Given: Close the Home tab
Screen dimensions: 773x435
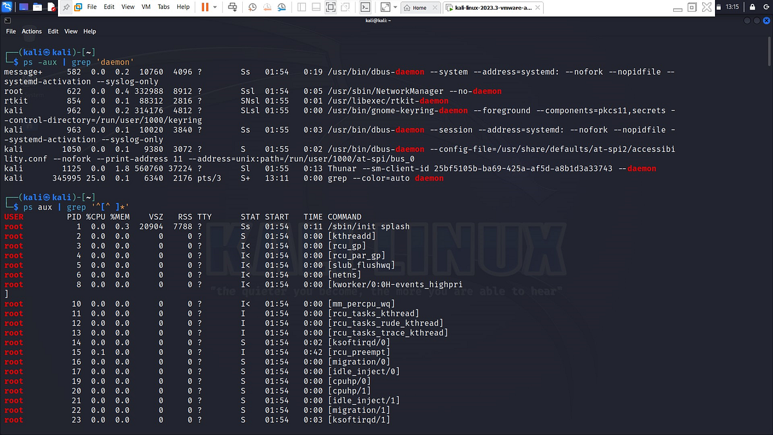Looking at the screenshot, I should click(x=435, y=8).
